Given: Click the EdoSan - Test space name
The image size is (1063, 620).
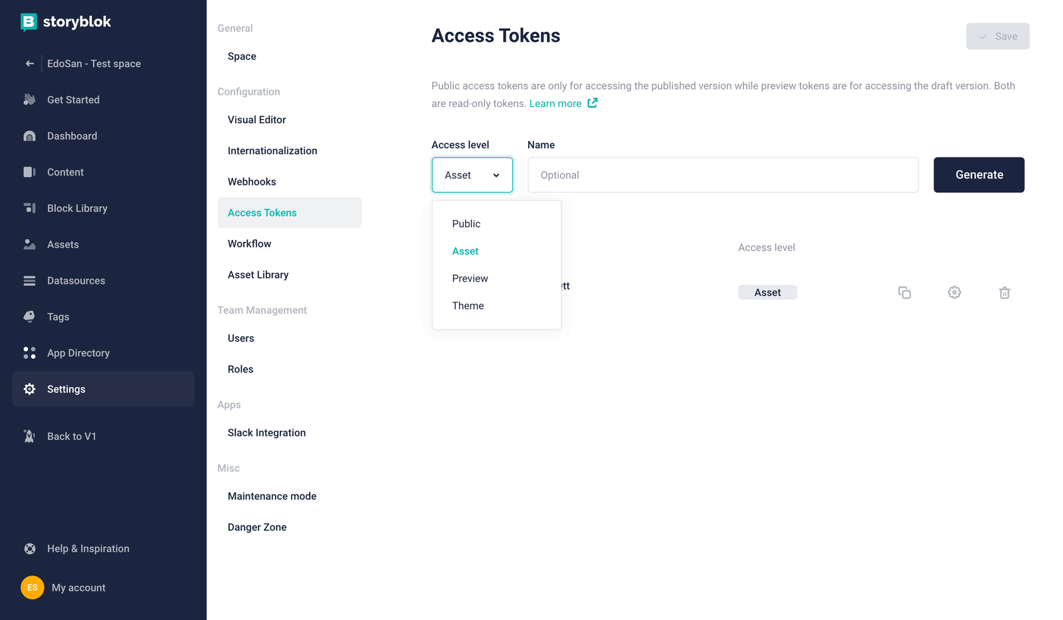Looking at the screenshot, I should [94, 64].
